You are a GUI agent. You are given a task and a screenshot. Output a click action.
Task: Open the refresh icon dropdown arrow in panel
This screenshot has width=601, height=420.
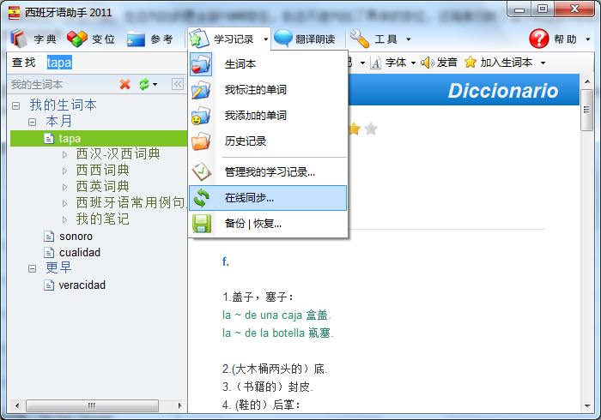click(155, 84)
